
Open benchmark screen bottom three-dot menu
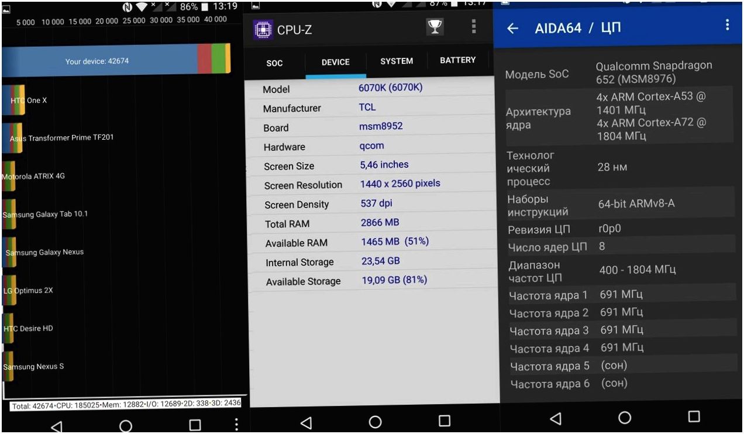click(x=236, y=425)
